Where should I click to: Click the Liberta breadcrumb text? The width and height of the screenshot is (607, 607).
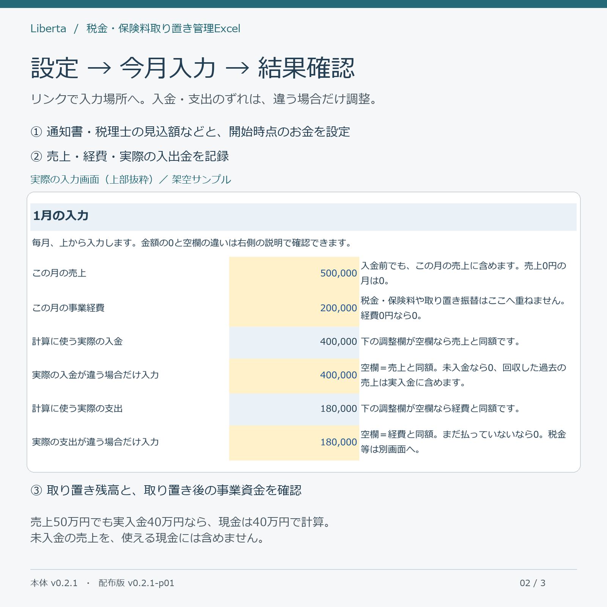(48, 28)
